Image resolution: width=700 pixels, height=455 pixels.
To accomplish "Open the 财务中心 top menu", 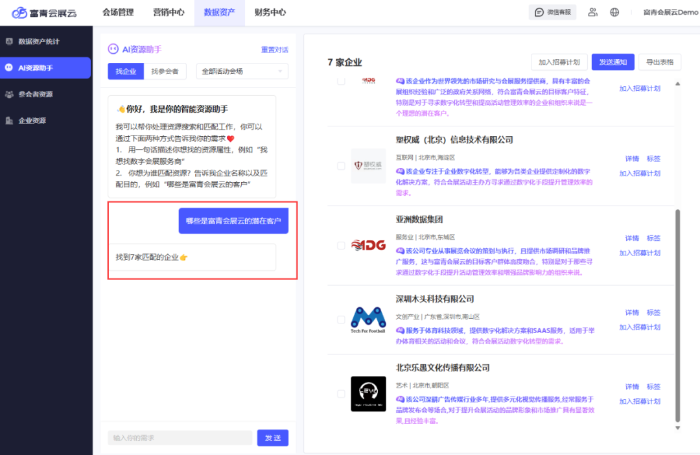I will (x=270, y=12).
